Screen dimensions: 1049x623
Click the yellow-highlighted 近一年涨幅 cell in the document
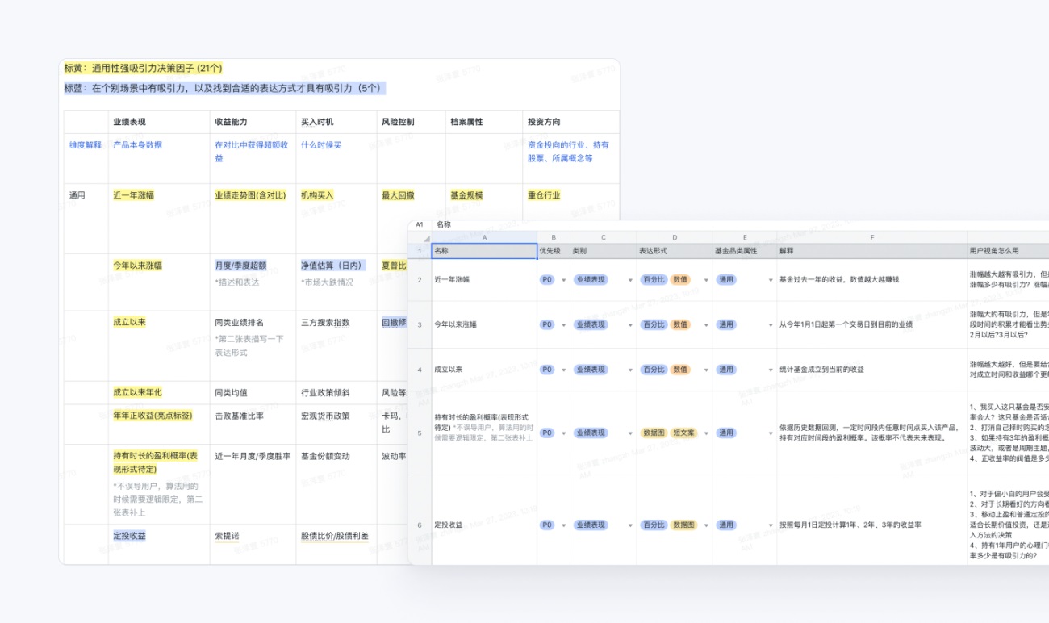(x=133, y=195)
